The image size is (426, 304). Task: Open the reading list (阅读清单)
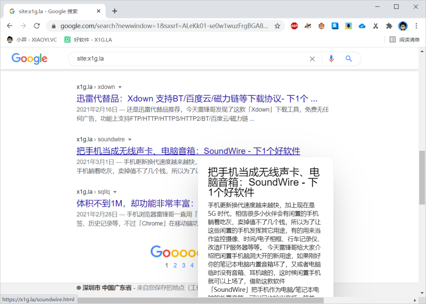pyautogui.click(x=405, y=40)
